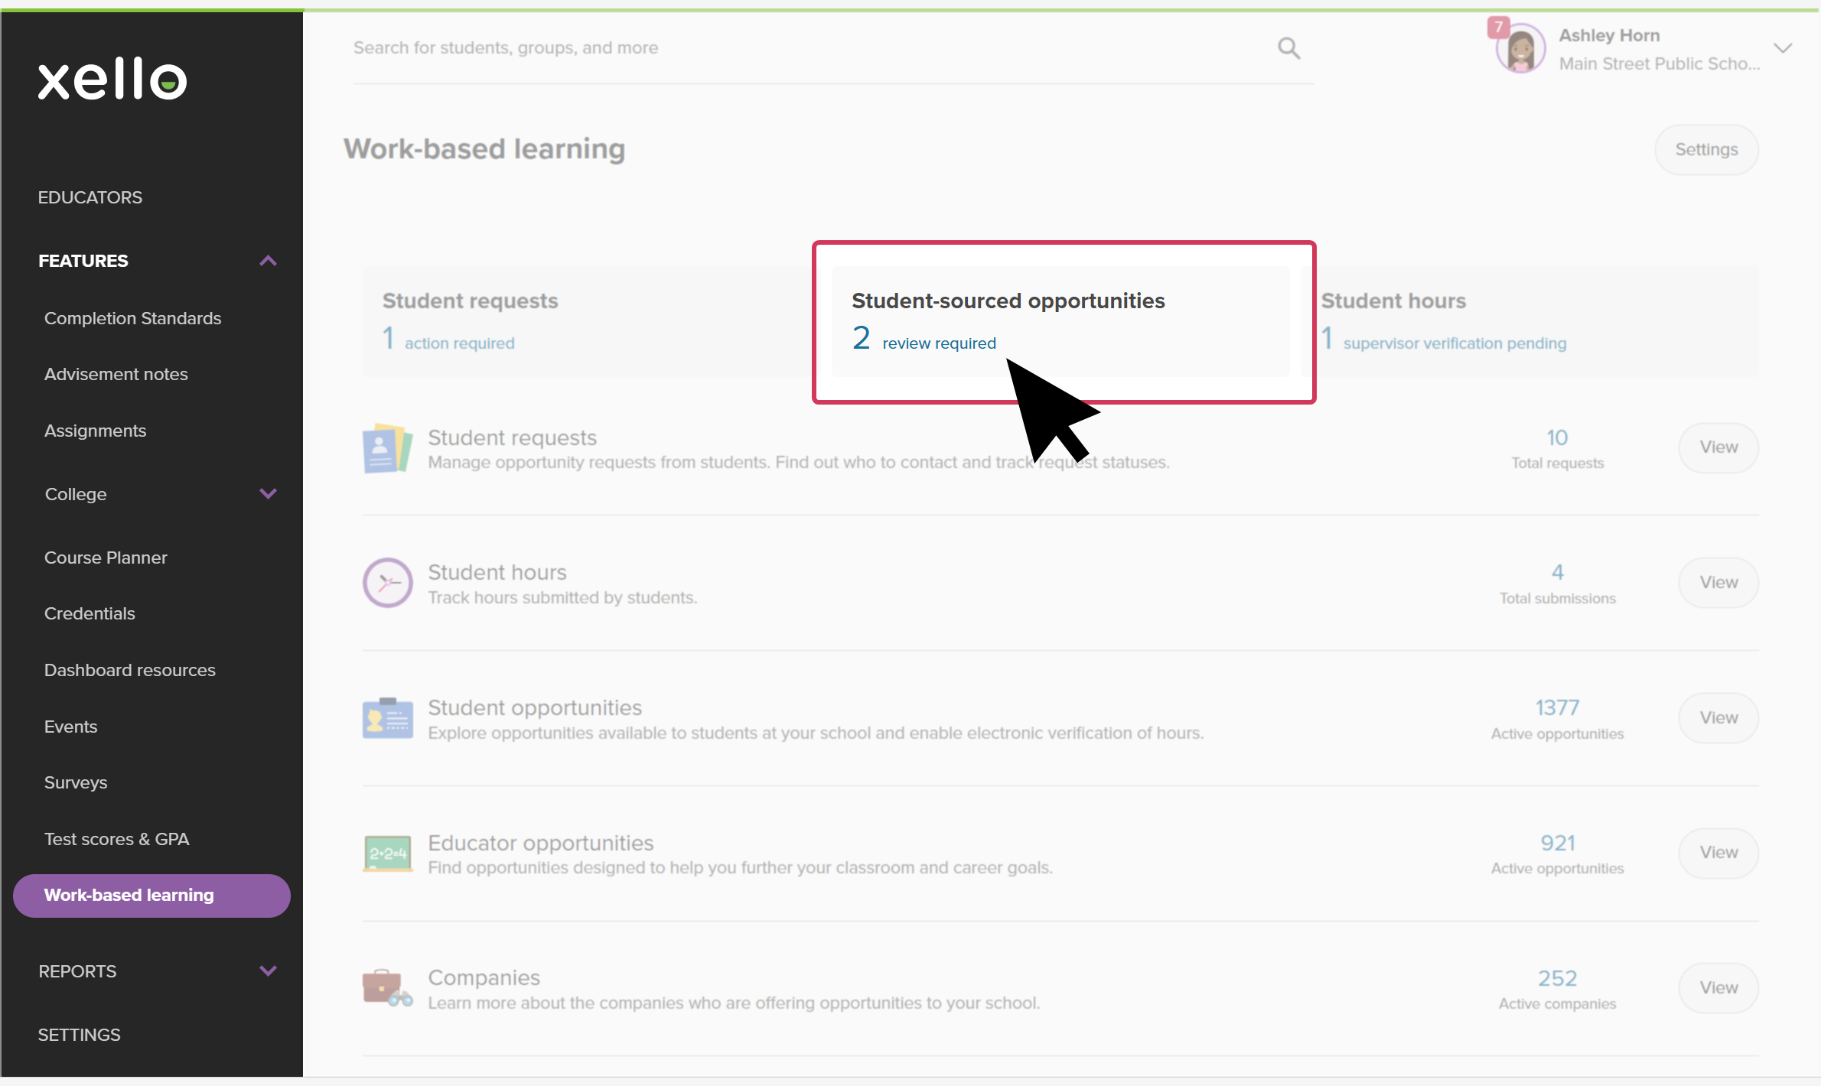Click Ashley Horn's profile avatar
The height and width of the screenshot is (1086, 1821).
1520,50
